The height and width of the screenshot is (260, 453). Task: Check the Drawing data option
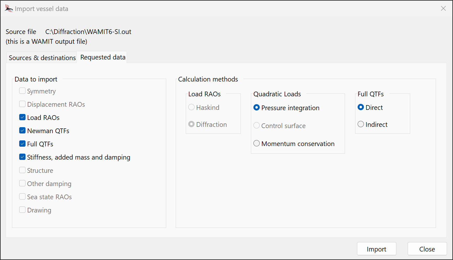click(22, 210)
